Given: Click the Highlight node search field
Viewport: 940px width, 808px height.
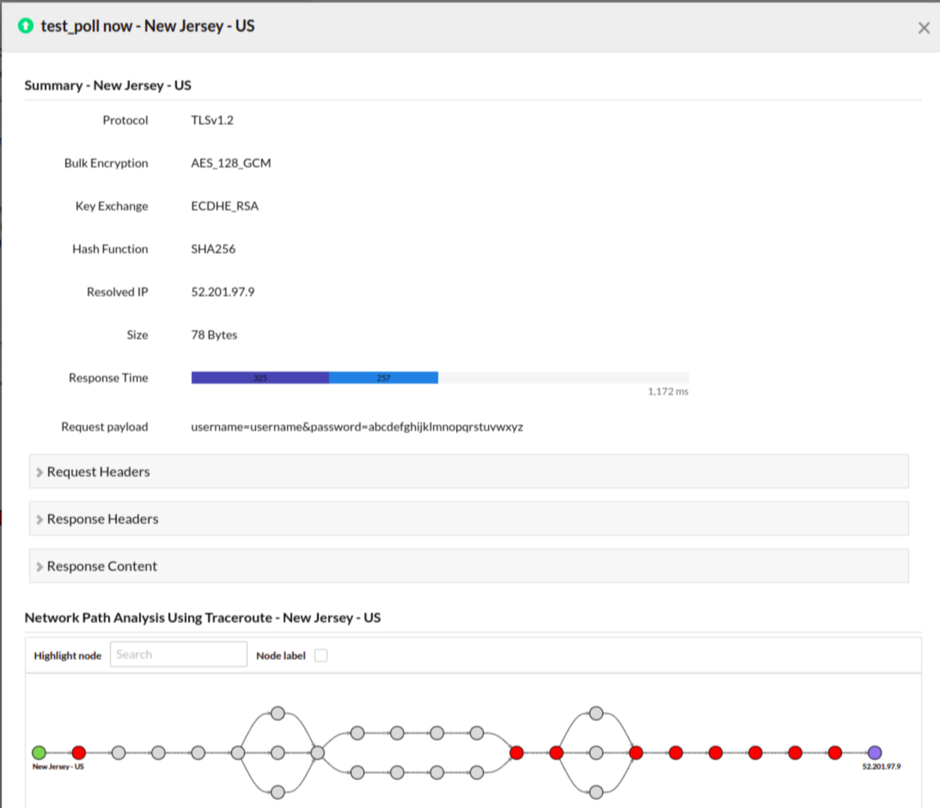Looking at the screenshot, I should click(x=178, y=653).
